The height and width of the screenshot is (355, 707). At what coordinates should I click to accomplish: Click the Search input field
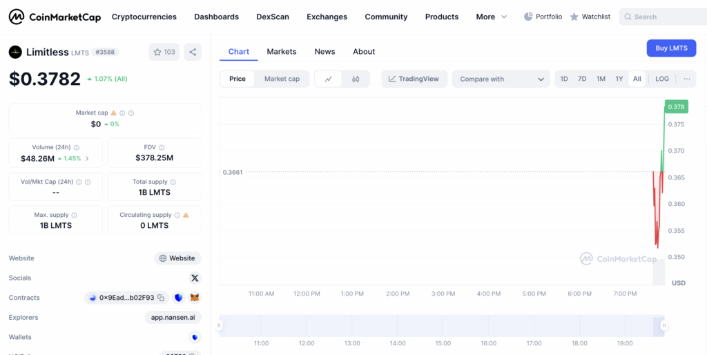click(663, 17)
